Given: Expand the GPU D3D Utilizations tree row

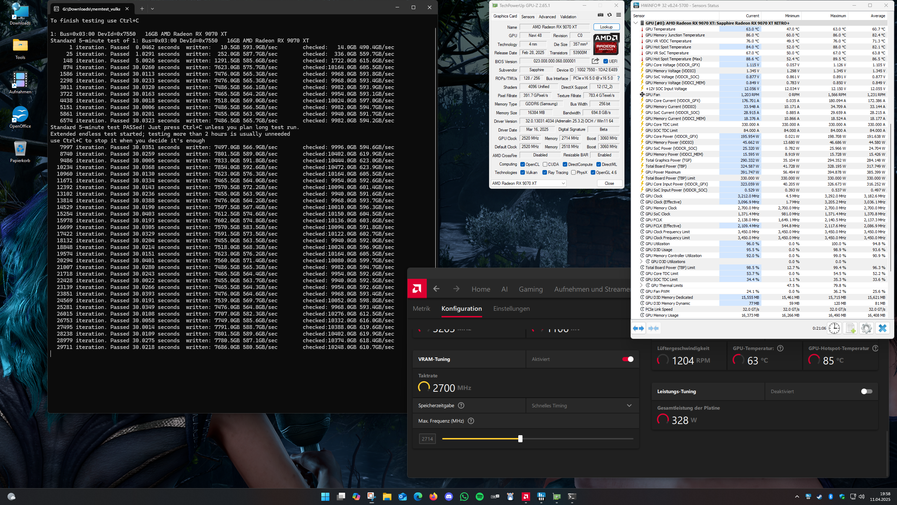Looking at the screenshot, I should click(641, 262).
